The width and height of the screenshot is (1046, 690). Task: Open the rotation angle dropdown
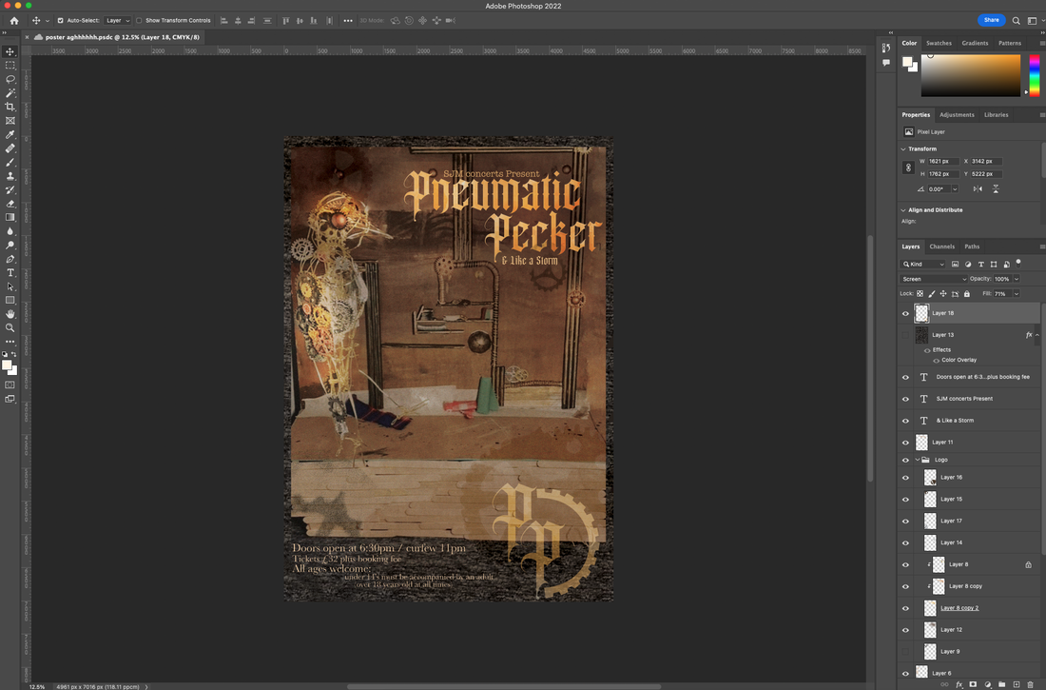955,189
